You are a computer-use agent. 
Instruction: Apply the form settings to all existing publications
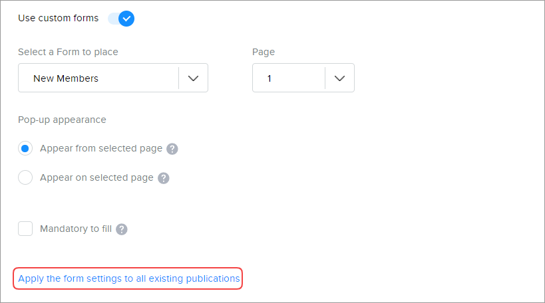tap(128, 278)
